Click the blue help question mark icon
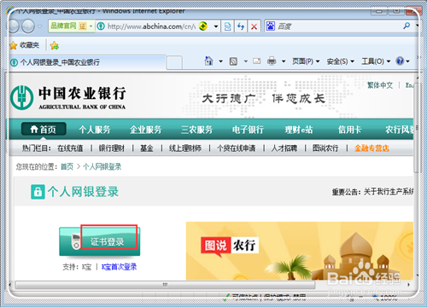Viewport: 427px width, 307px height. point(400,61)
